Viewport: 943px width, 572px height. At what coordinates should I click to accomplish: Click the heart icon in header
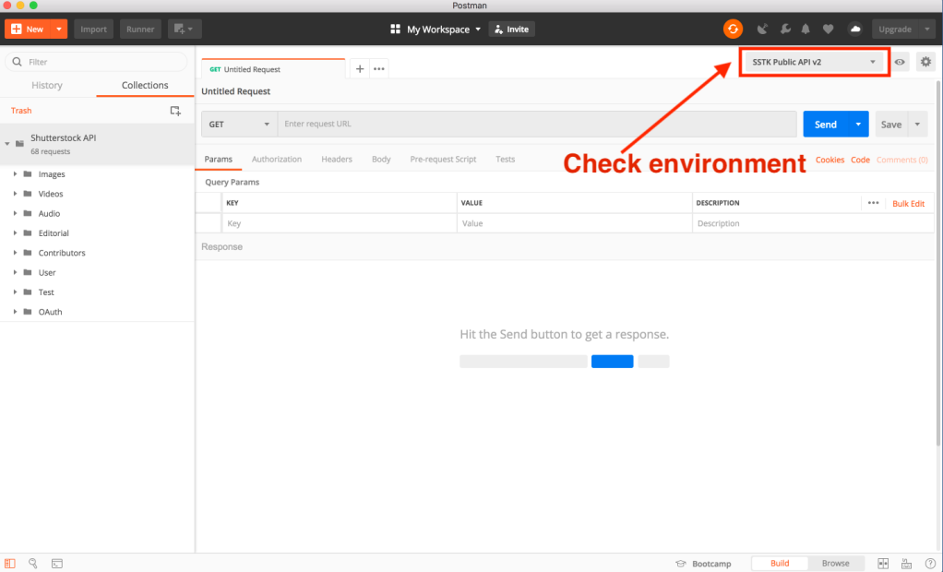829,29
